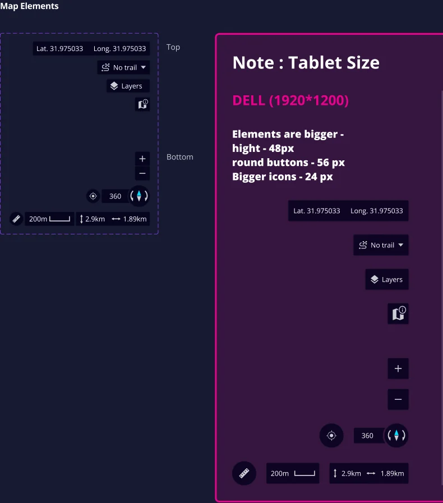The height and width of the screenshot is (503, 443).
Task: Click the locate target icon in small panel
Action: click(x=93, y=196)
